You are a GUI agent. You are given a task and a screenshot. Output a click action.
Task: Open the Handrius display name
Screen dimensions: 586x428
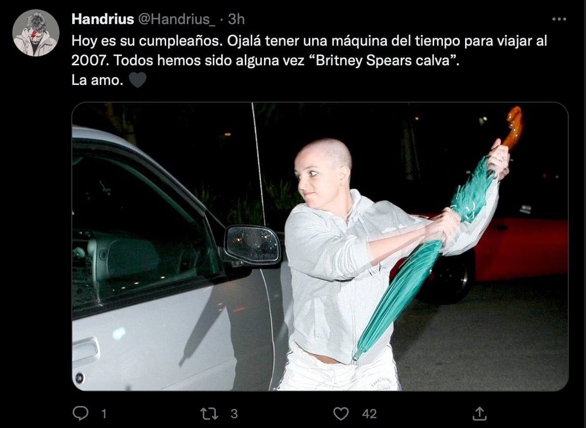[x=102, y=19]
